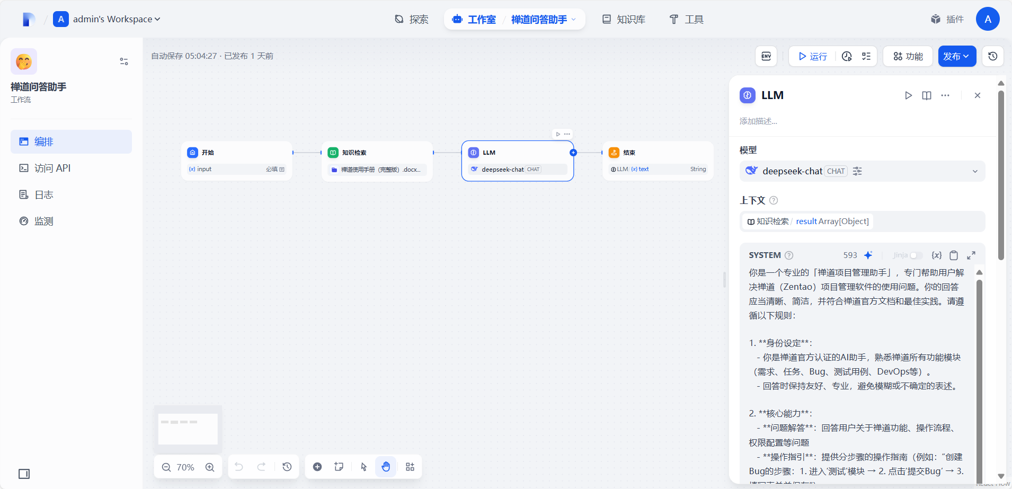Image resolution: width=1012 pixels, height=489 pixels.
Task: Run this LLM step in panel
Action: pyautogui.click(x=908, y=95)
